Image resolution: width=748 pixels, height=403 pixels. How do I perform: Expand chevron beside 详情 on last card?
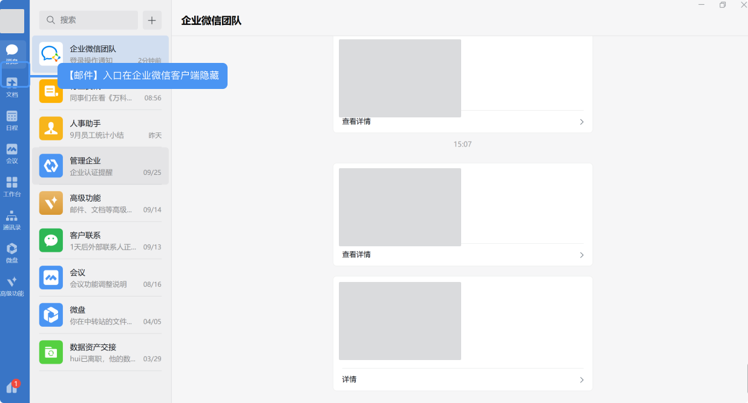click(582, 380)
